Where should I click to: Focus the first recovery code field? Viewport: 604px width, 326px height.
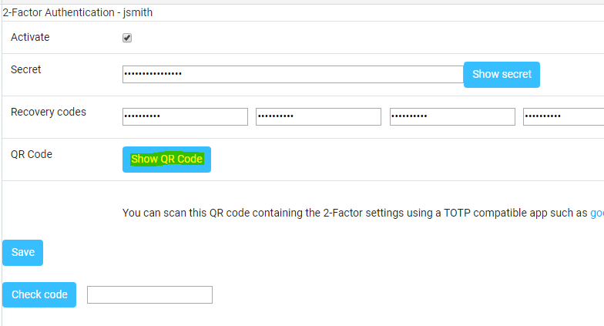(185, 116)
